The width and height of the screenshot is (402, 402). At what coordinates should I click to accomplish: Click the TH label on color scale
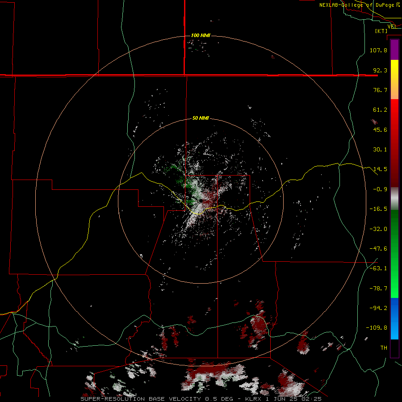[x=384, y=348]
